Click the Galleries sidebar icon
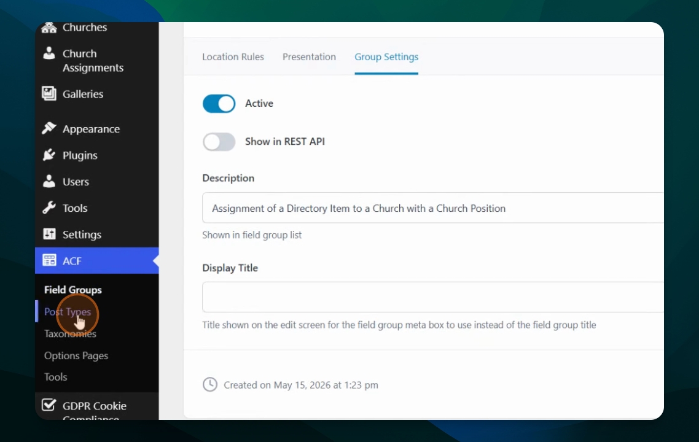The width and height of the screenshot is (699, 442). [x=49, y=93]
